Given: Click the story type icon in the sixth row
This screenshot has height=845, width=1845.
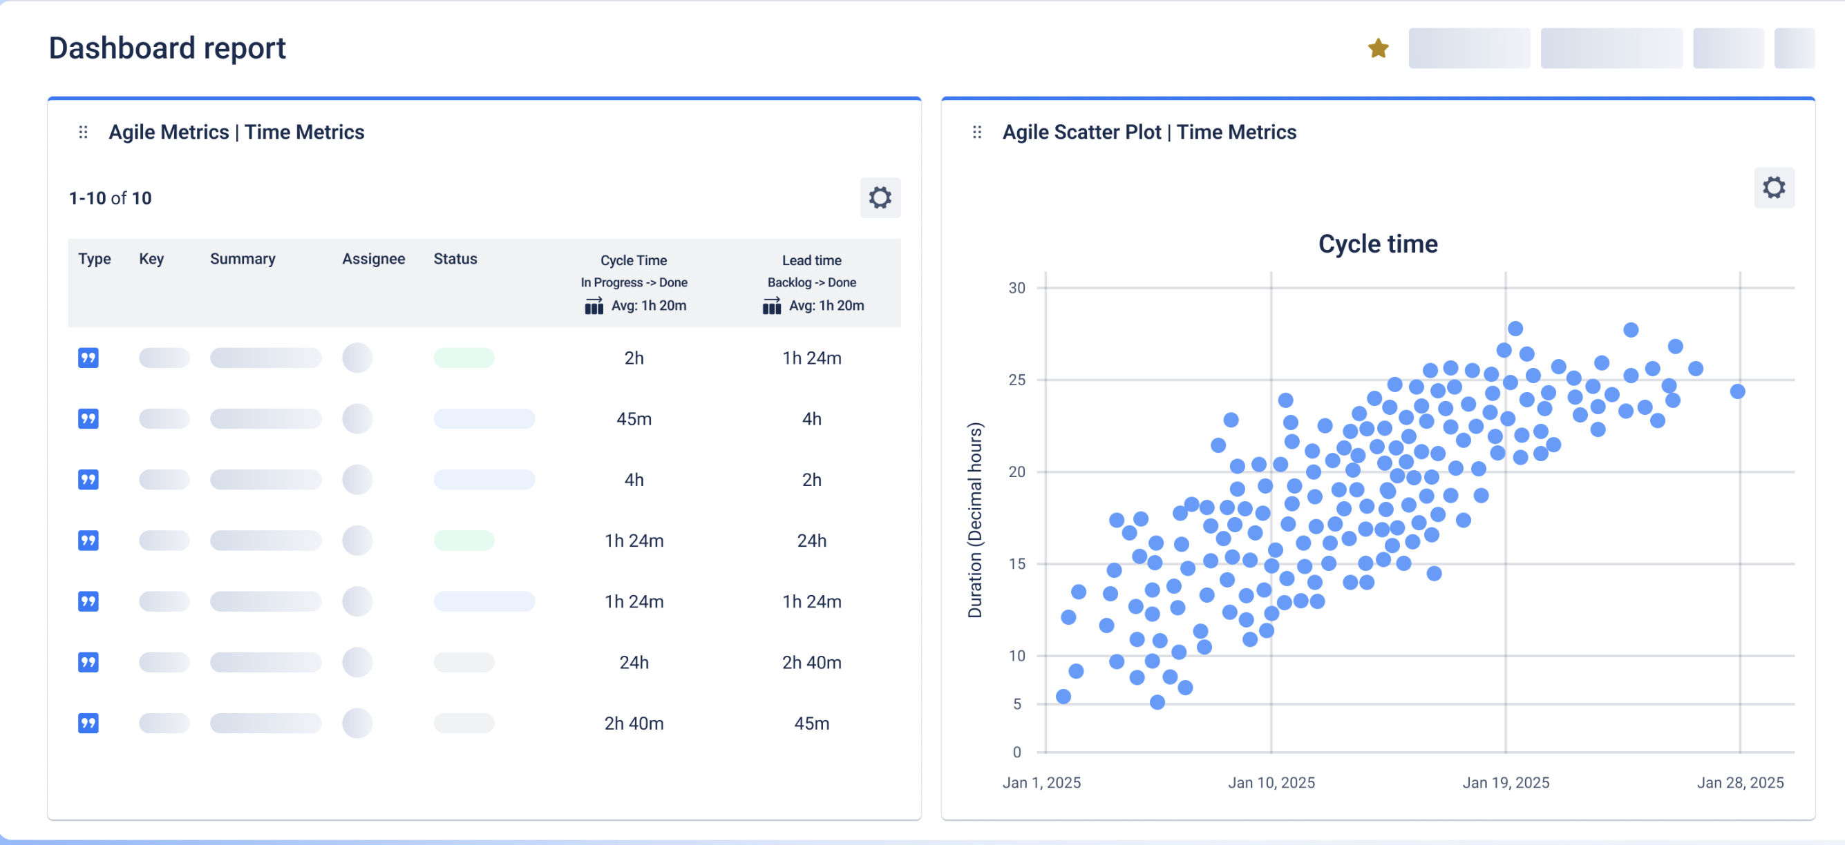Looking at the screenshot, I should (87, 662).
